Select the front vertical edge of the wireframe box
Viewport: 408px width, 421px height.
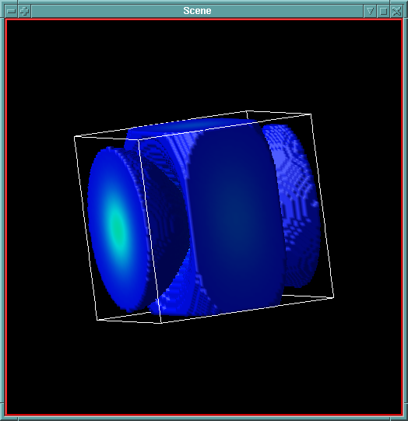click(149, 231)
